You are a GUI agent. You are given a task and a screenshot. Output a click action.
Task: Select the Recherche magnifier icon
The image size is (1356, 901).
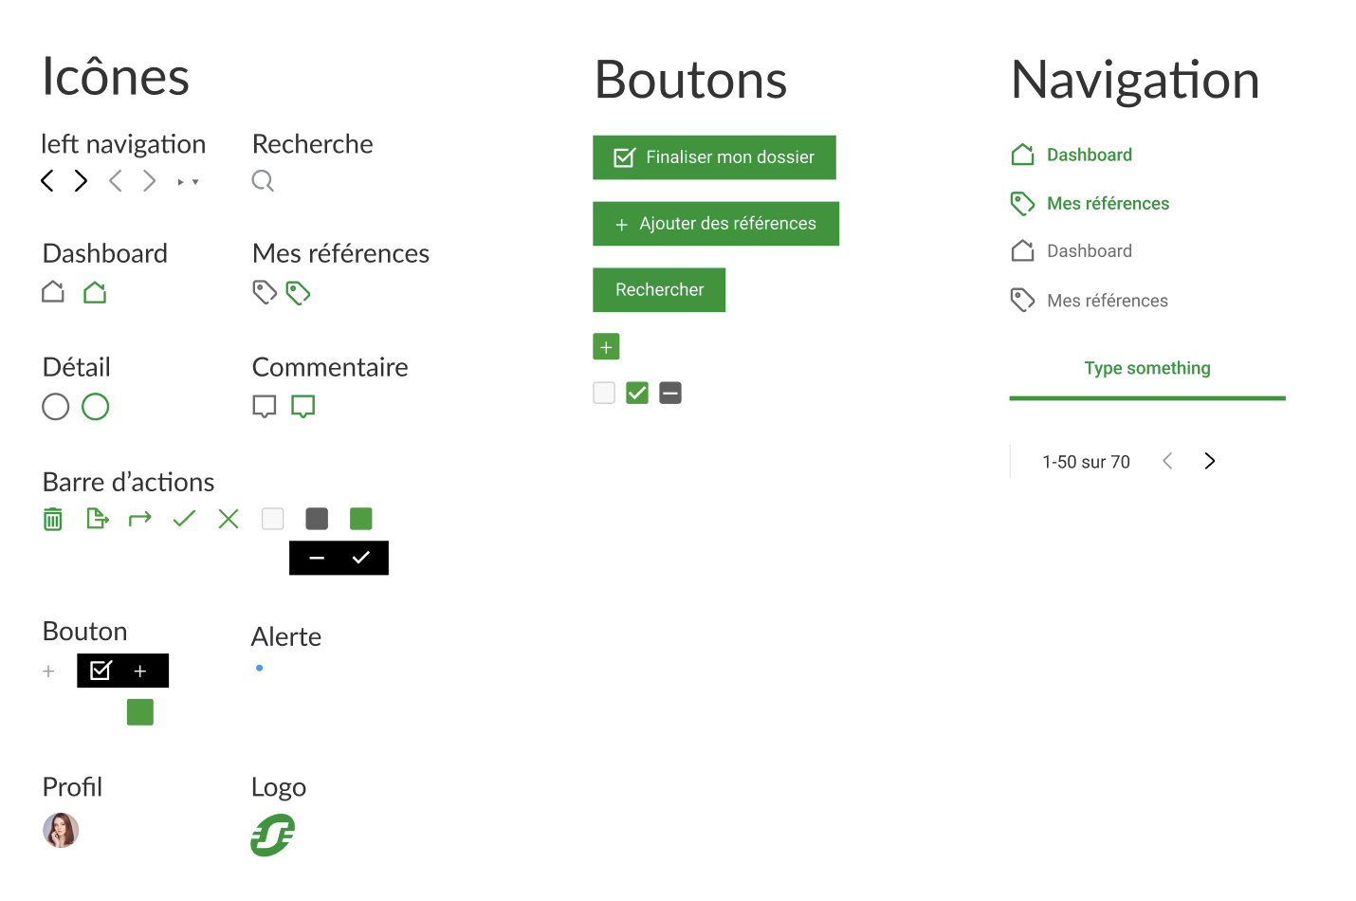[x=263, y=180]
